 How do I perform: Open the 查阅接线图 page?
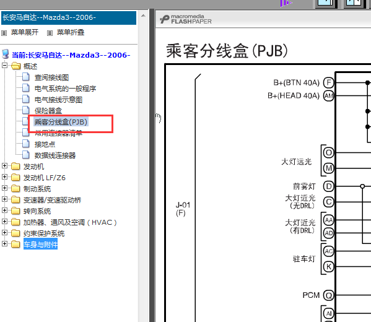pos(51,77)
